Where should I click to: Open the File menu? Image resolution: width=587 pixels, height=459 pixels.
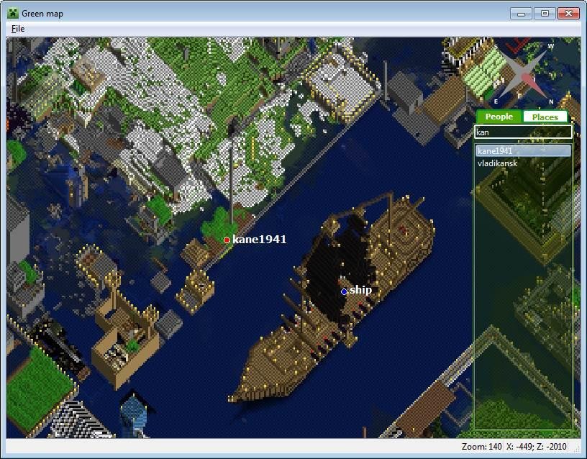coord(18,29)
